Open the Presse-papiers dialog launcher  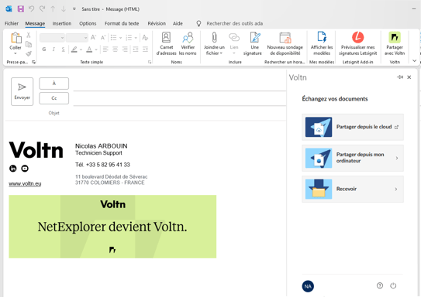[33, 62]
